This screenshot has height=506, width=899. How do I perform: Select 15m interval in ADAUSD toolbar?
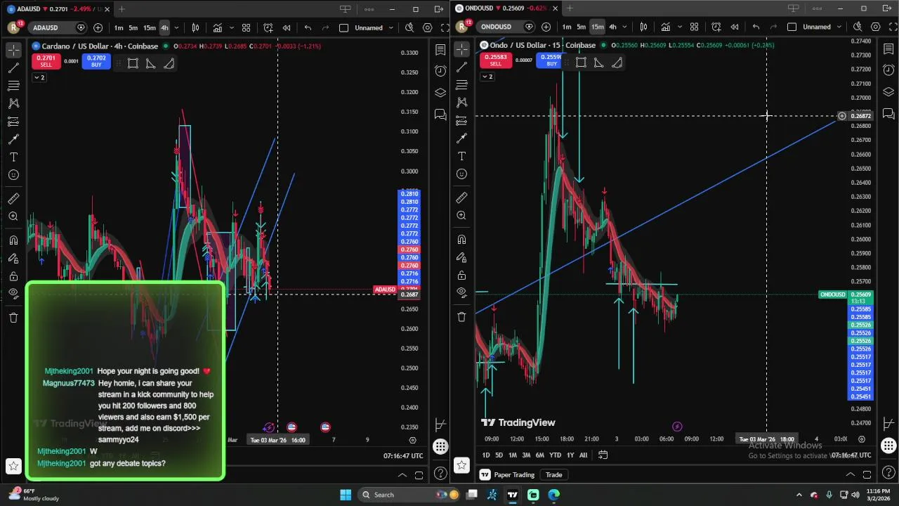point(150,27)
